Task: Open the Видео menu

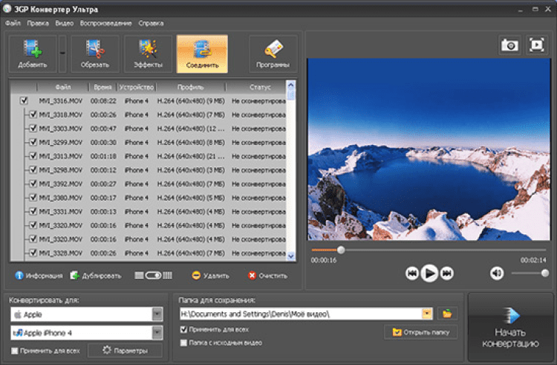Action: 64,23
